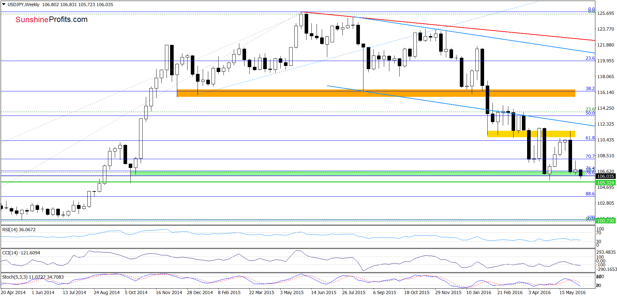This screenshot has width=617, height=297.
Task: Click the 8 Feb 2015 date label
Action: 229,292
